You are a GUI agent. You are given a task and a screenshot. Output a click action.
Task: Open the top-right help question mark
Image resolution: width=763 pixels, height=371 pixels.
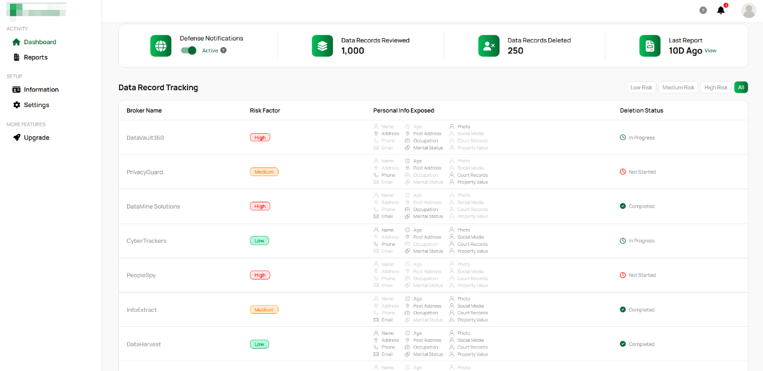pos(703,10)
